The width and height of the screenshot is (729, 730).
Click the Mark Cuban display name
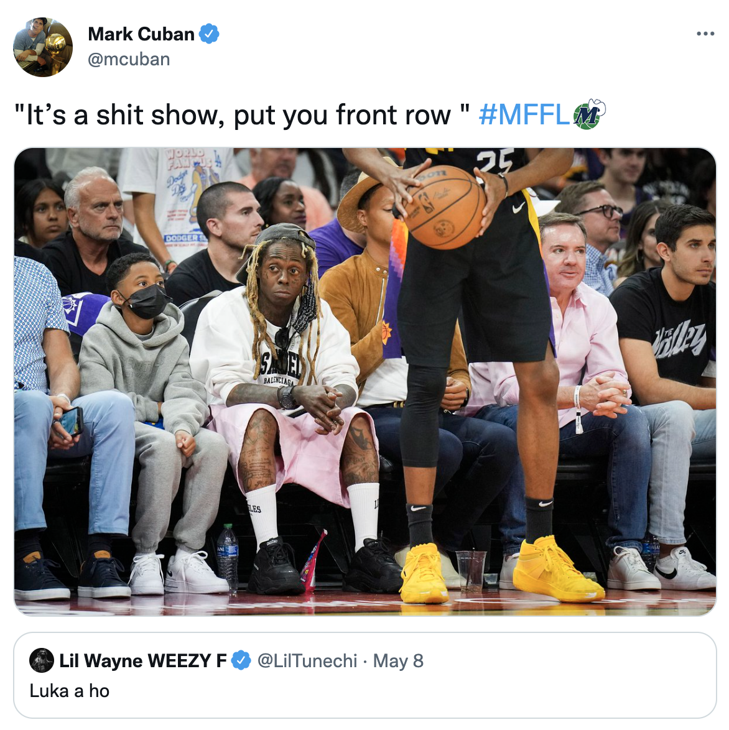[x=141, y=34]
